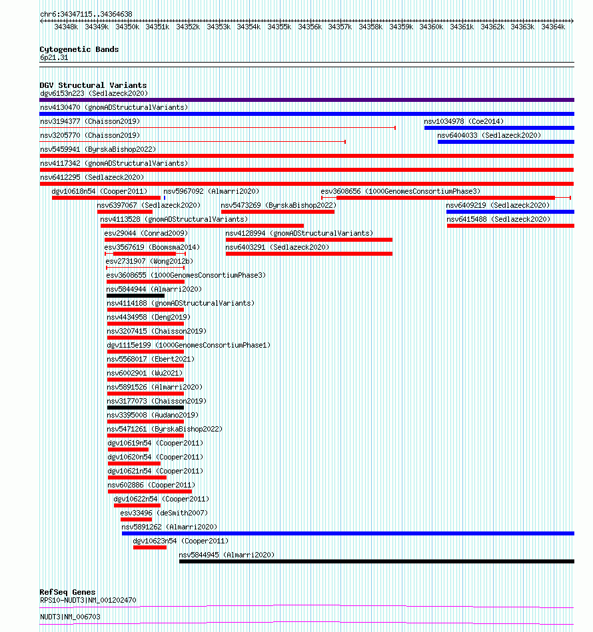The height and width of the screenshot is (632, 593).
Task: Open nsv6397067 (Sedlazeck2020) variant
Action: tap(149, 206)
